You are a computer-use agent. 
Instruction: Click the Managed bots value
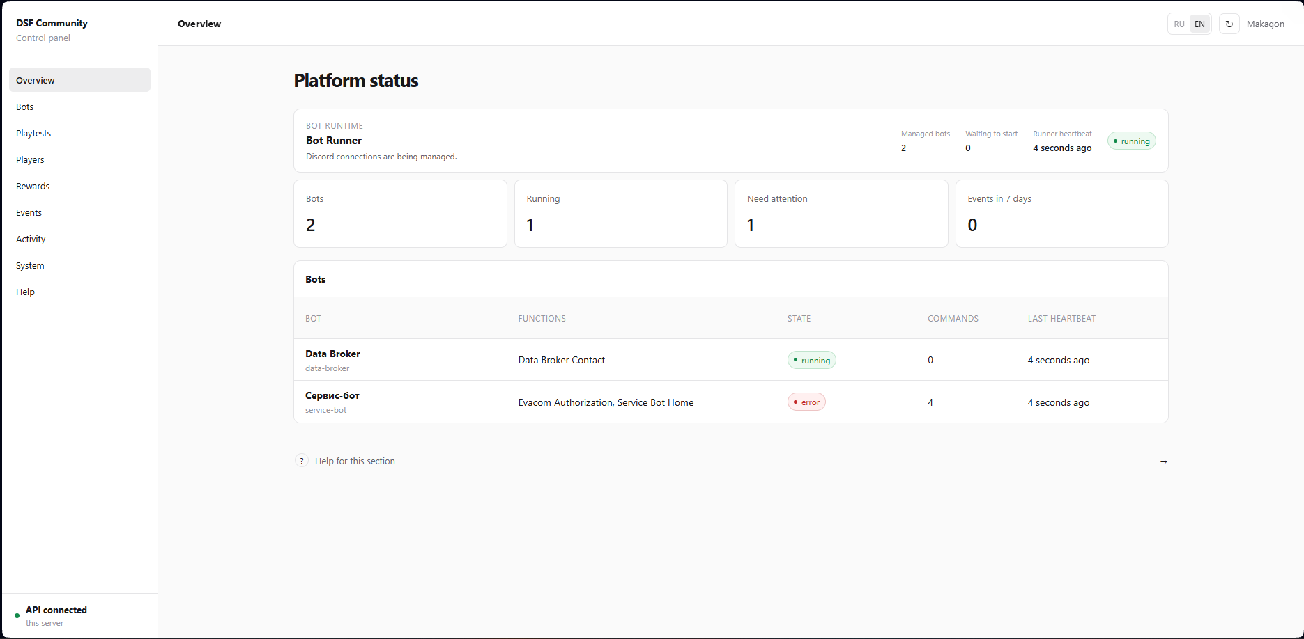click(x=903, y=148)
